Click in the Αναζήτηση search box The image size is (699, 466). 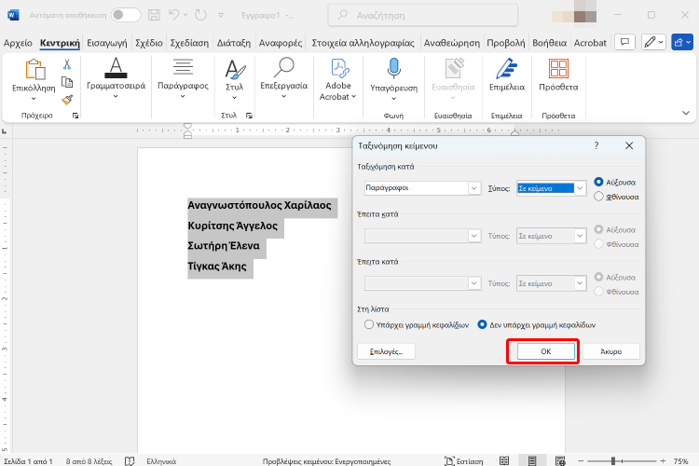422,15
